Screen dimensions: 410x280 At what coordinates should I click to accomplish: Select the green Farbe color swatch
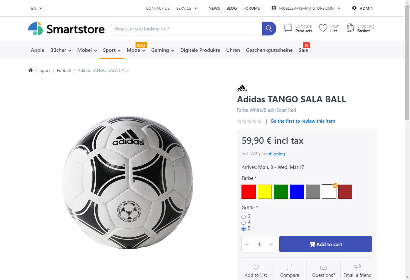coord(281,191)
